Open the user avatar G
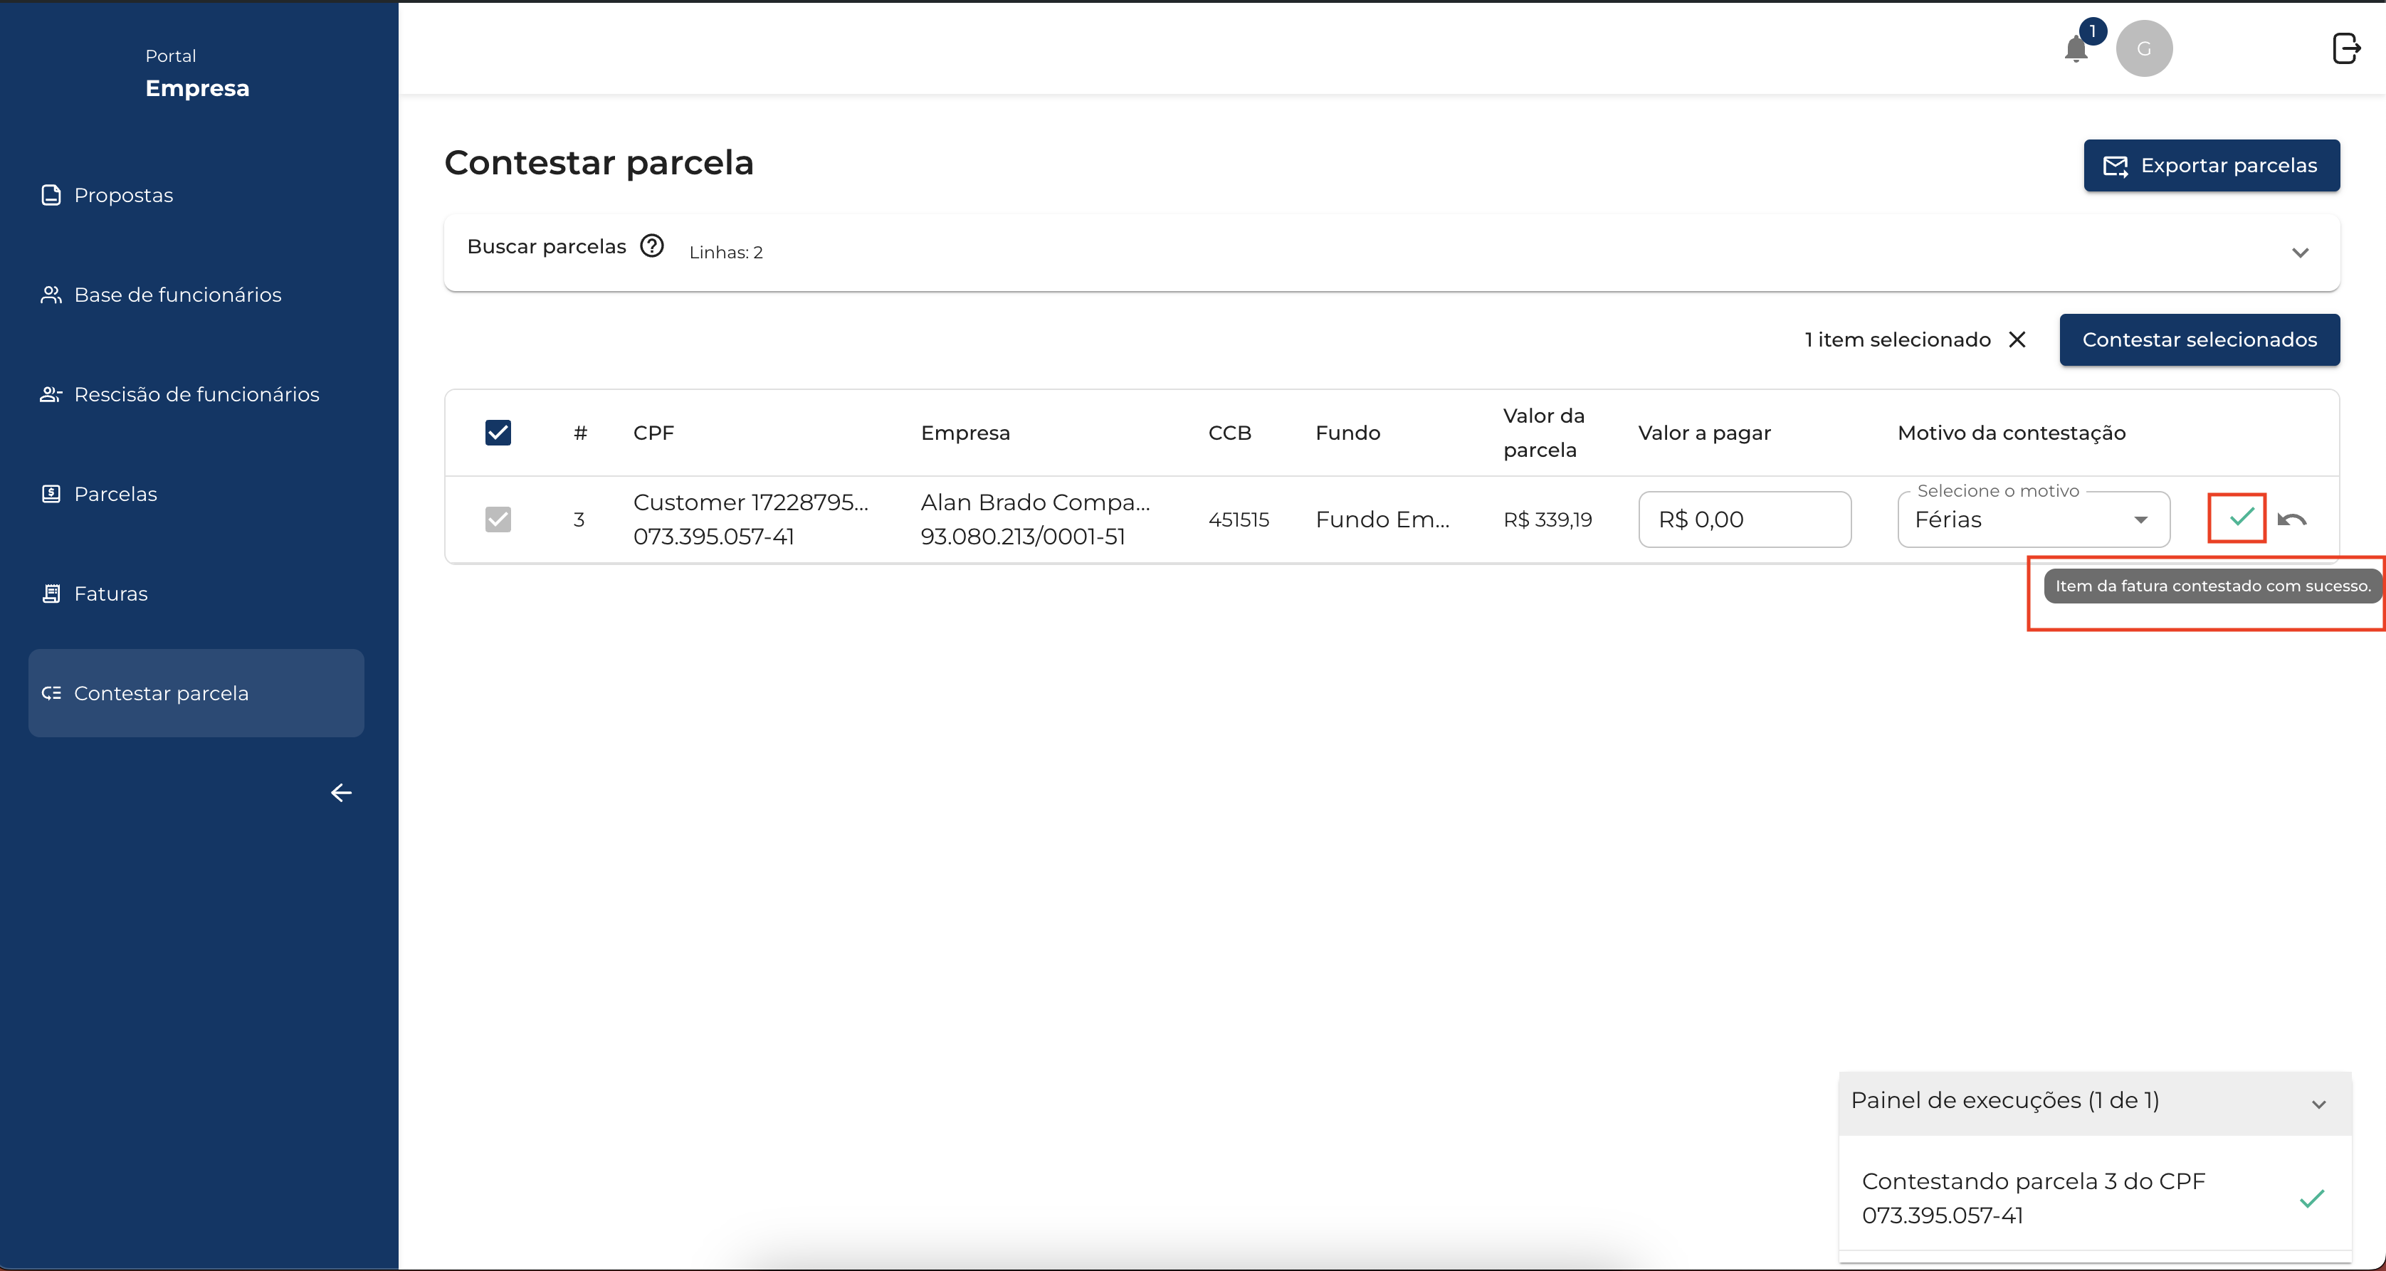 coord(2143,48)
